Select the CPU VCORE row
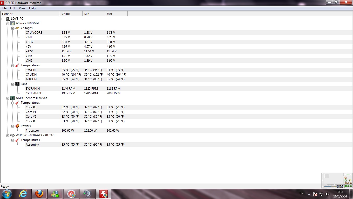 tap(177, 33)
